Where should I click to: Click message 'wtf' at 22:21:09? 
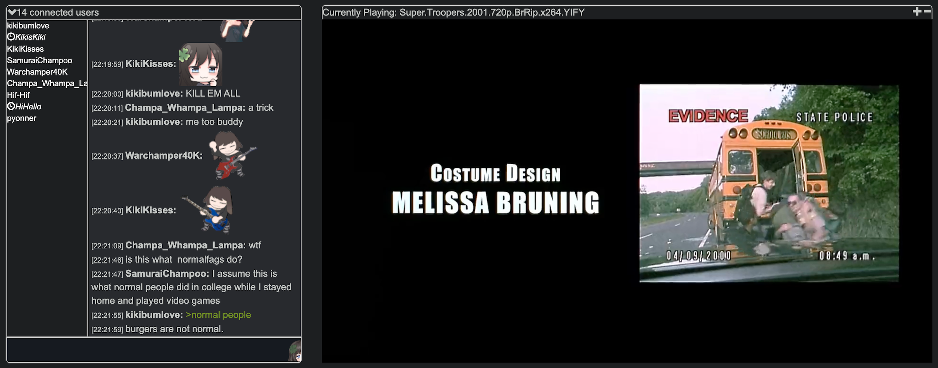coord(255,245)
